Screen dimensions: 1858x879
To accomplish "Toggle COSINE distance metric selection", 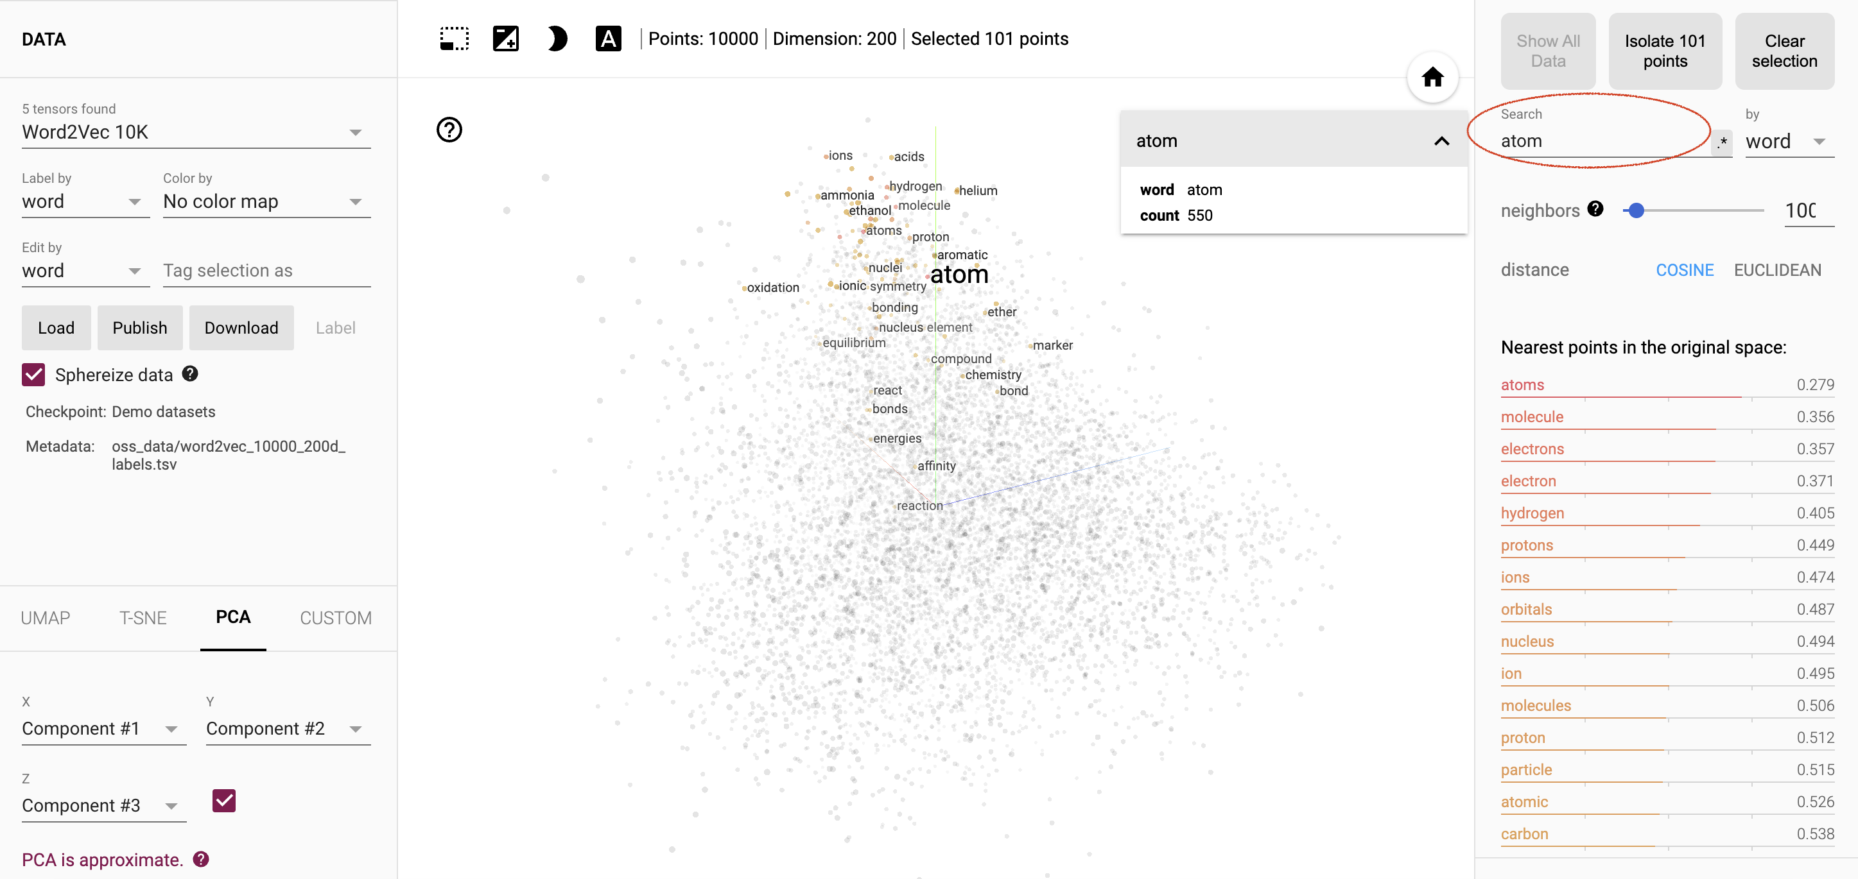I will click(1684, 269).
